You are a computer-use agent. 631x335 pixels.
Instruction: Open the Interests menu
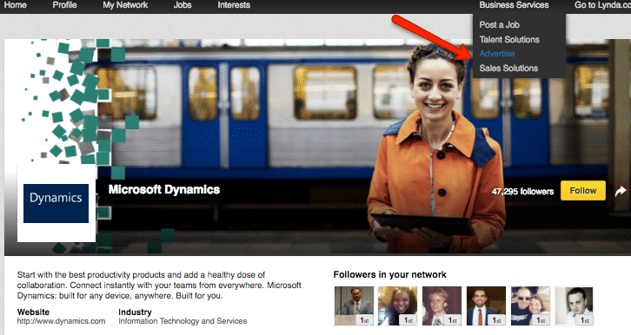[x=234, y=5]
